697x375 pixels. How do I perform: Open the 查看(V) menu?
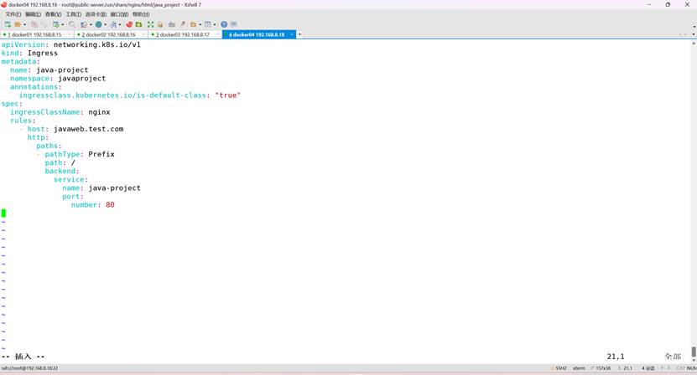[x=54, y=14]
